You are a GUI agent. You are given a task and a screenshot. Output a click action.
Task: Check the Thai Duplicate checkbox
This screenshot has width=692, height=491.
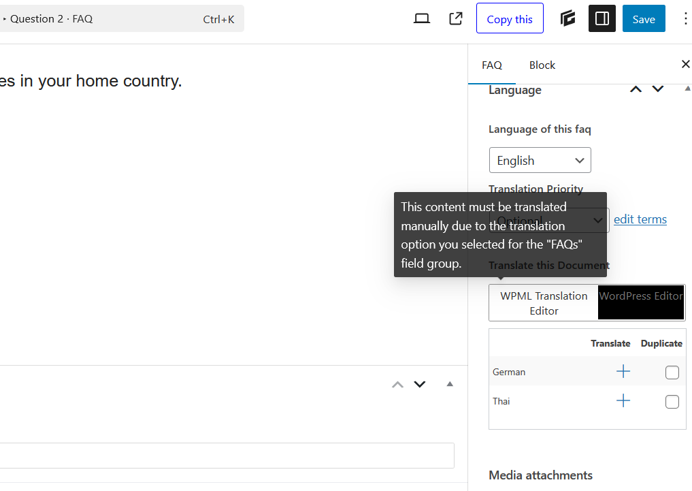672,402
